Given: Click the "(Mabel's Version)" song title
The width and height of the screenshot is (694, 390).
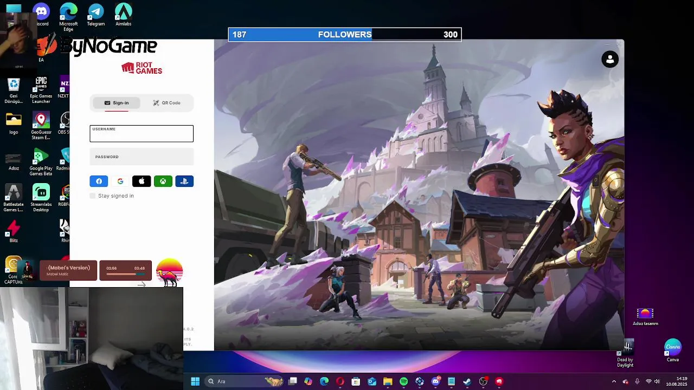Looking at the screenshot, I should click(x=68, y=268).
